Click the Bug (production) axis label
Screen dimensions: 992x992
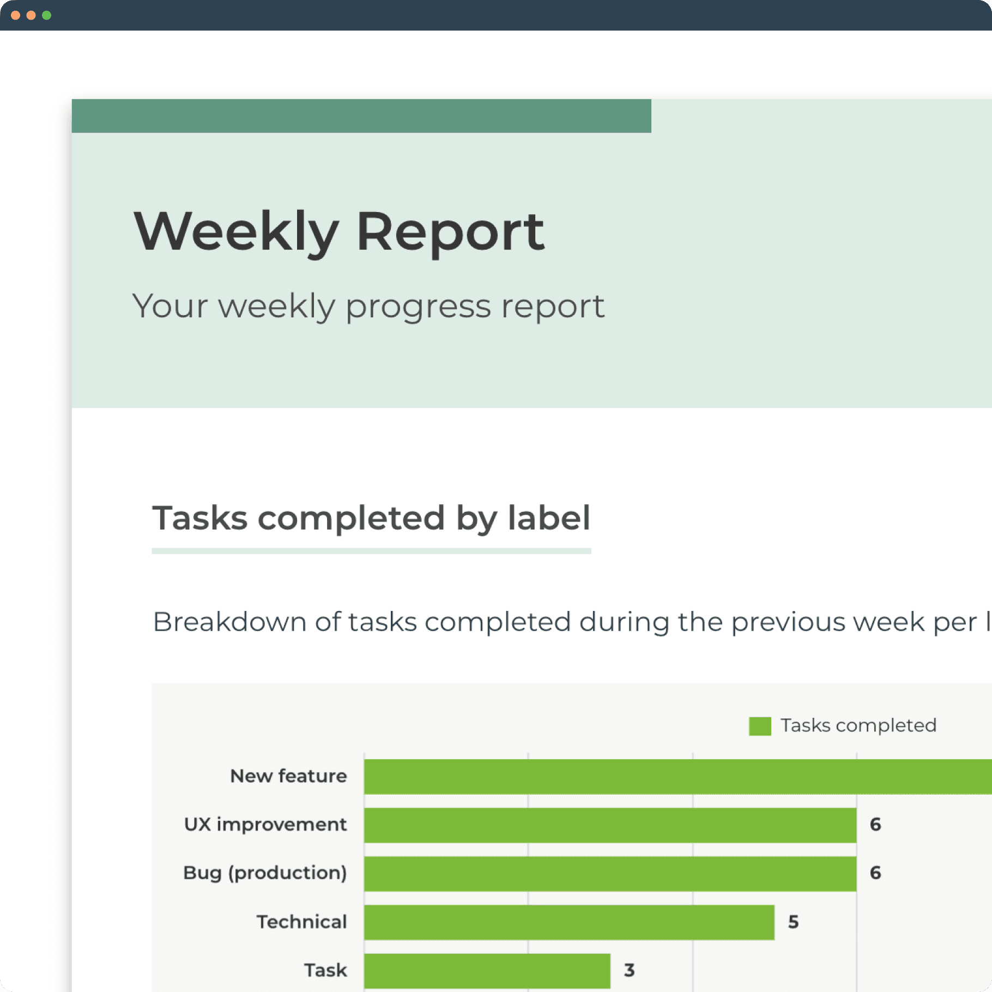265,873
